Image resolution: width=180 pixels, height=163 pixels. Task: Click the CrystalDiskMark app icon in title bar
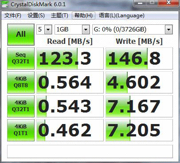(x=4, y=4)
